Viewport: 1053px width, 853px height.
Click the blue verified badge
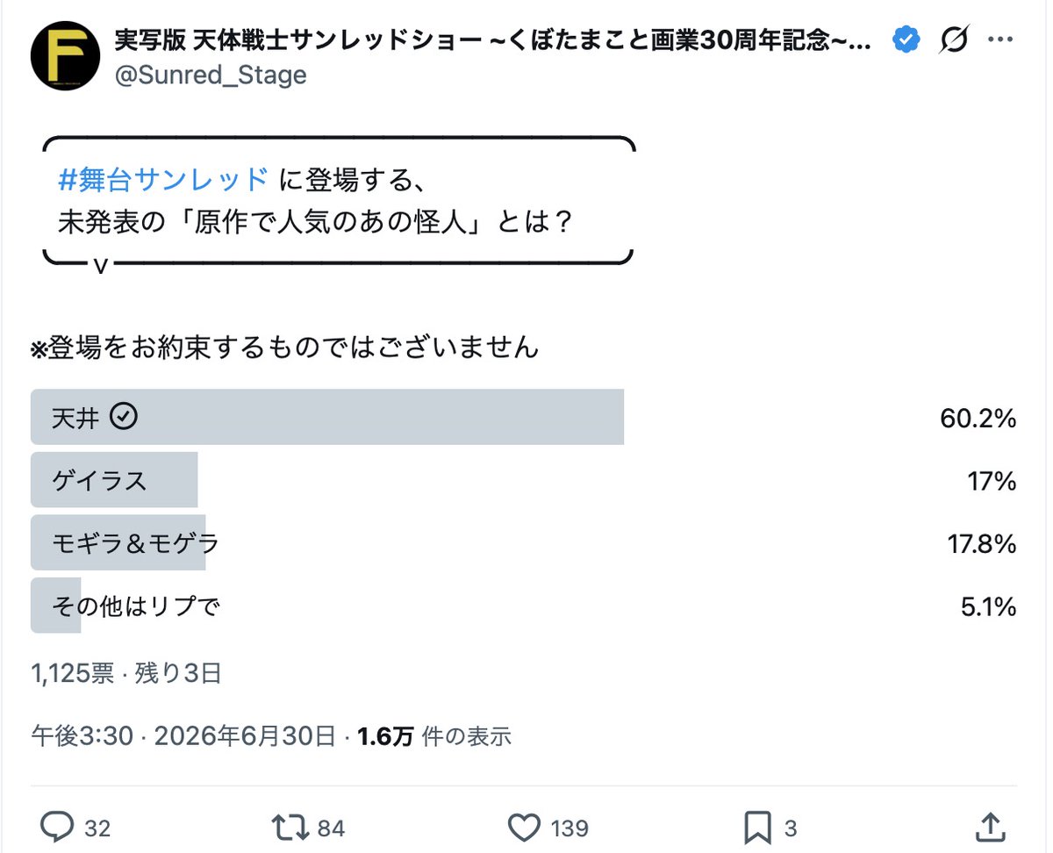tap(906, 39)
